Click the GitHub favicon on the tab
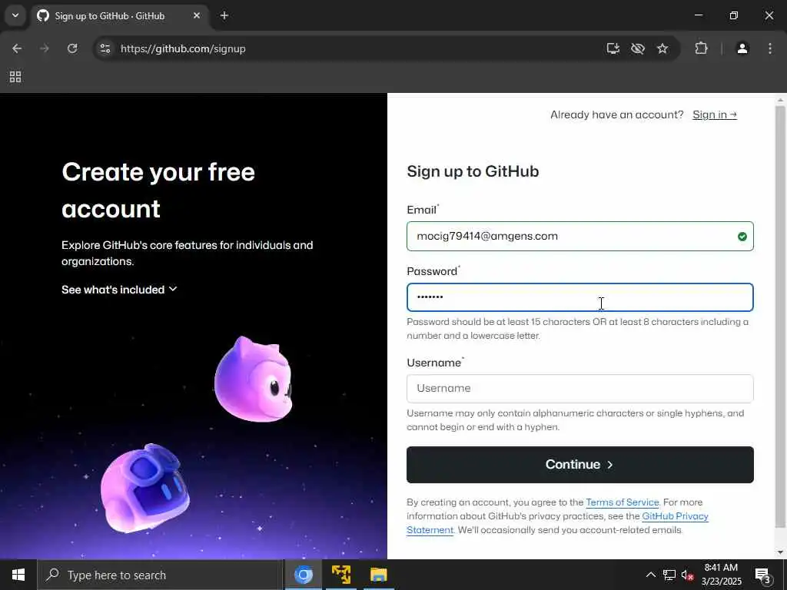787x590 pixels. pos(43,15)
